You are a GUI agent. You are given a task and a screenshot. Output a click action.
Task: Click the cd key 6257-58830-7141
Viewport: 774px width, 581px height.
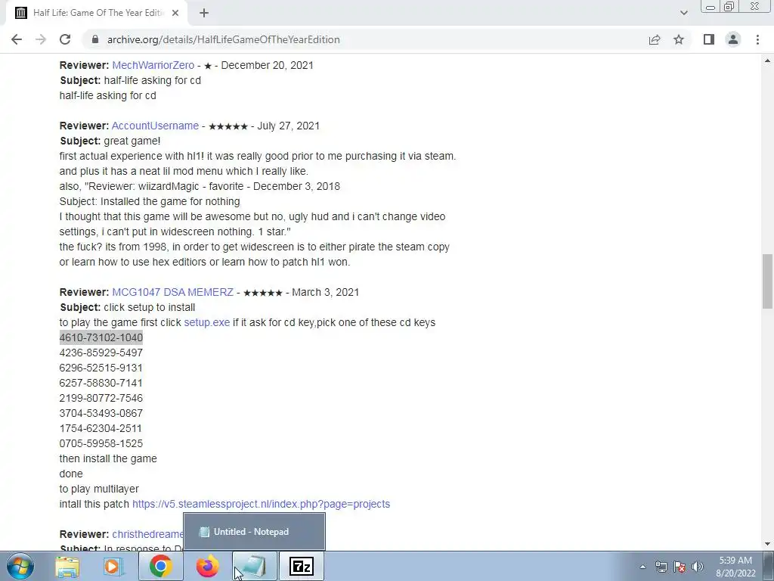point(101,383)
